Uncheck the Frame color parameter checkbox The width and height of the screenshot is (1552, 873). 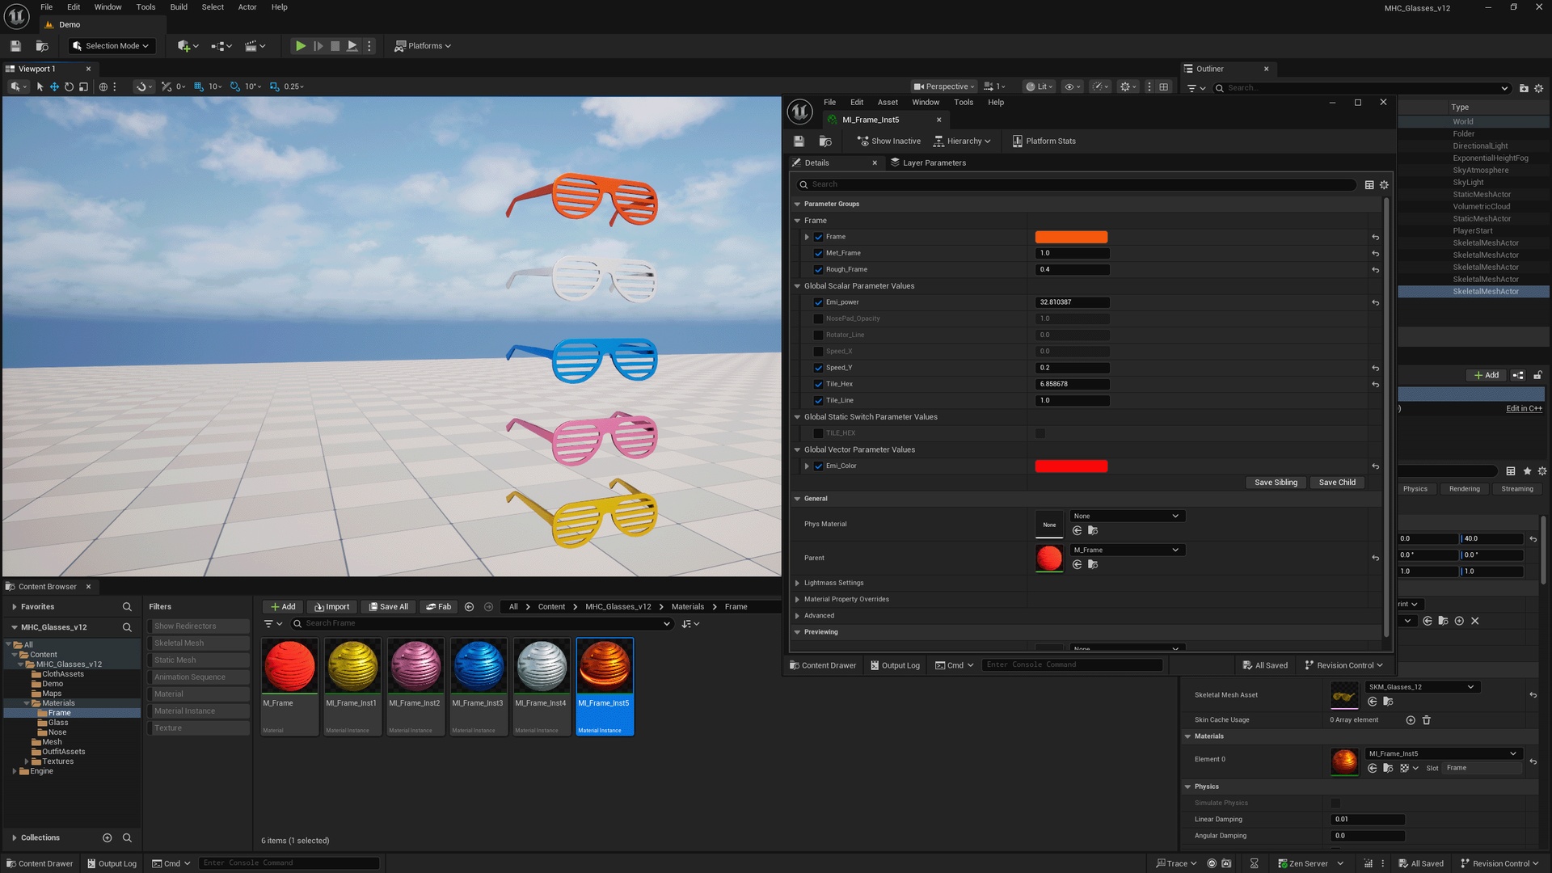pyautogui.click(x=818, y=237)
